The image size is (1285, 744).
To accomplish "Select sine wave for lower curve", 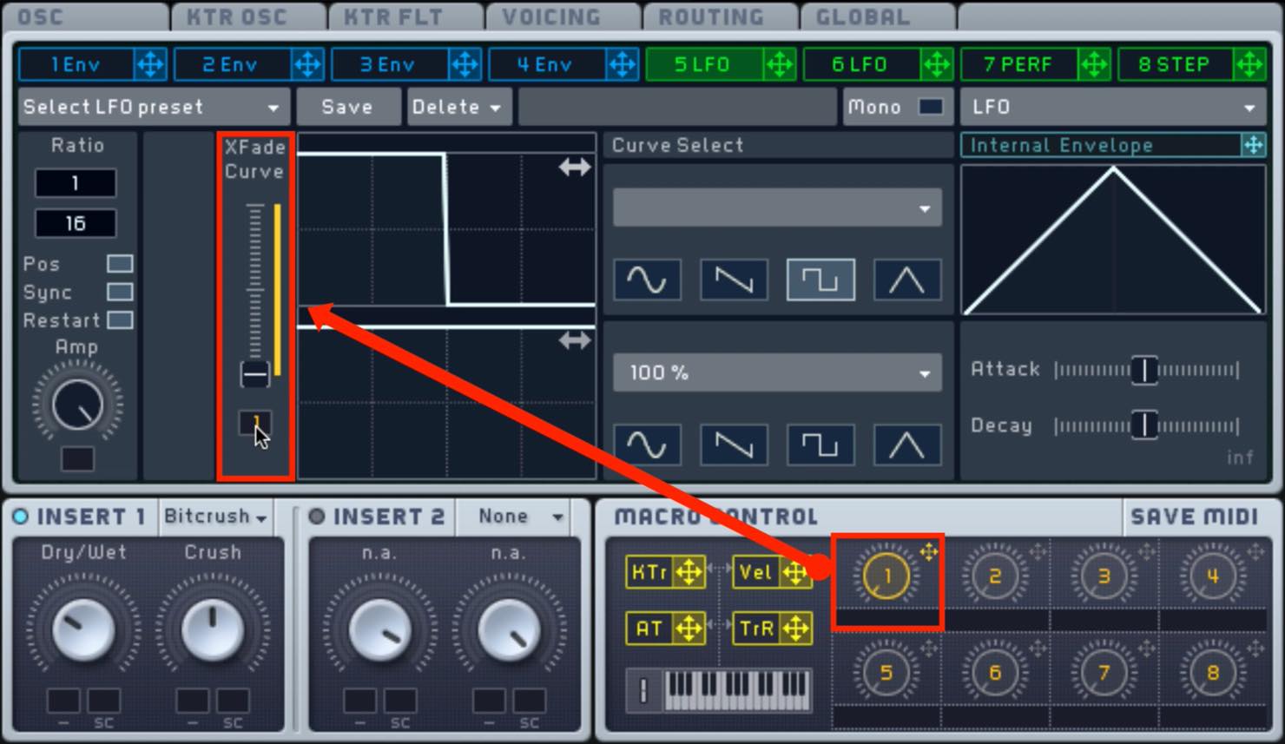I will tap(647, 444).
